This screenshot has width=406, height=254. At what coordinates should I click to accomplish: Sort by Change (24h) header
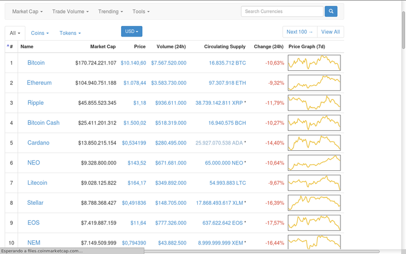(269, 47)
